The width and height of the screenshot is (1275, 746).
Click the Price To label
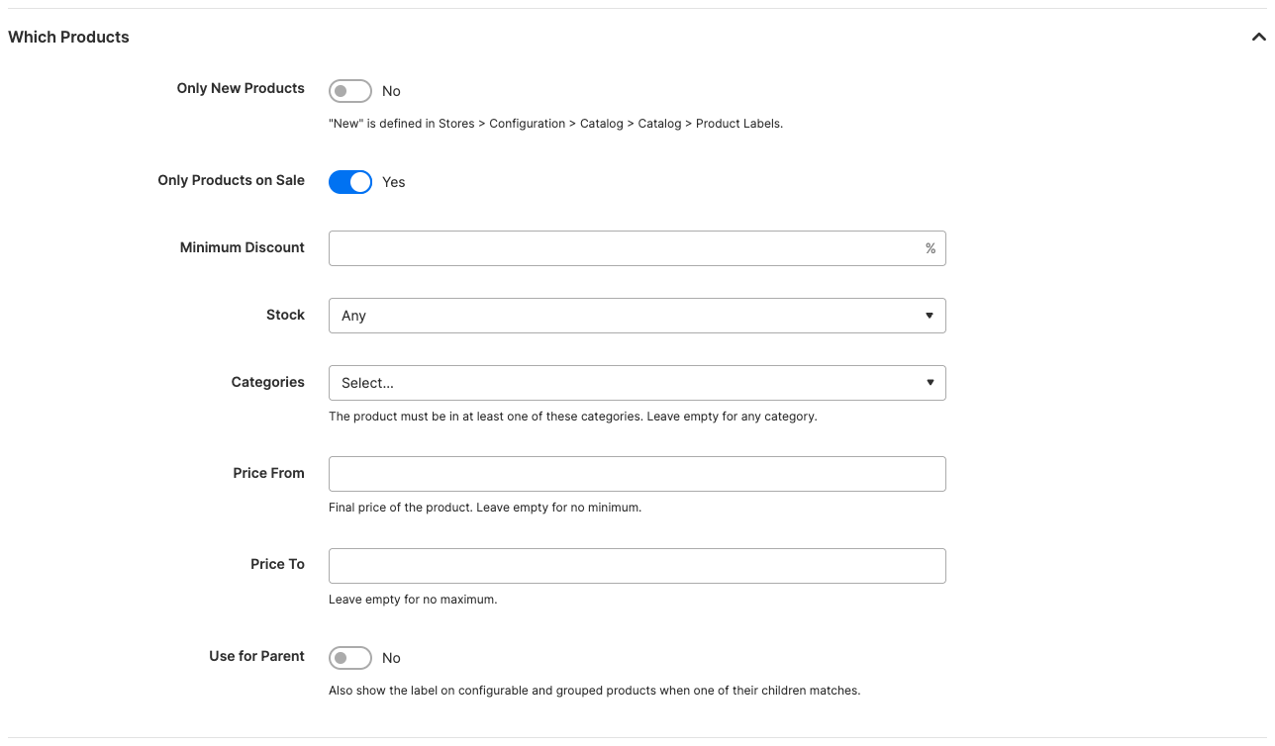tap(278, 564)
